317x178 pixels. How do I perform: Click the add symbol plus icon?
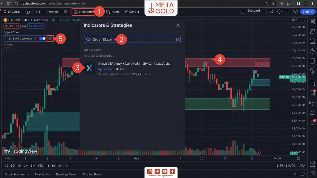[x=27, y=12]
